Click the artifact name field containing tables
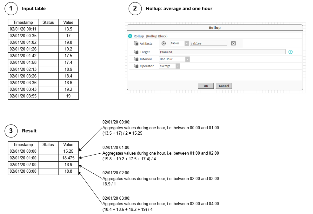Image resolution: width=313 pixels, height=214 pixels. 208,43
